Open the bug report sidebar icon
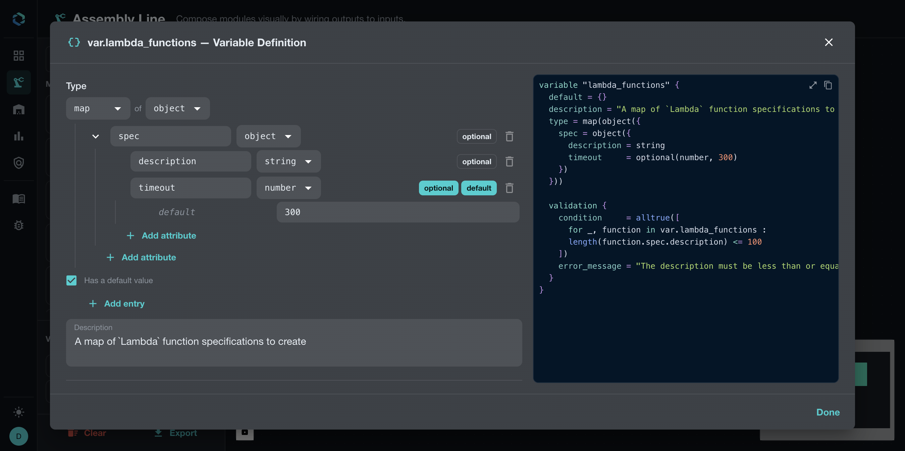 click(19, 225)
